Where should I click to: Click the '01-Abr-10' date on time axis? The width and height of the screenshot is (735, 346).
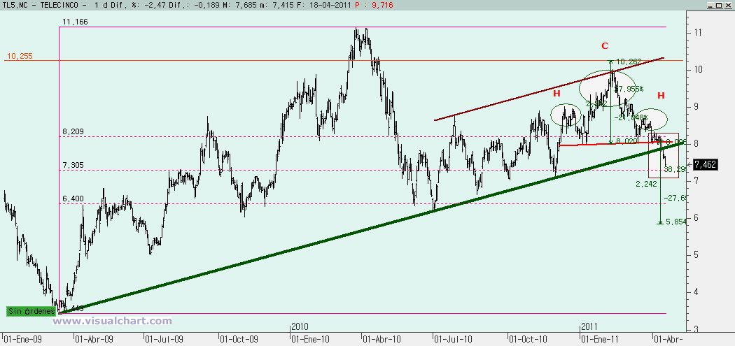[382, 338]
